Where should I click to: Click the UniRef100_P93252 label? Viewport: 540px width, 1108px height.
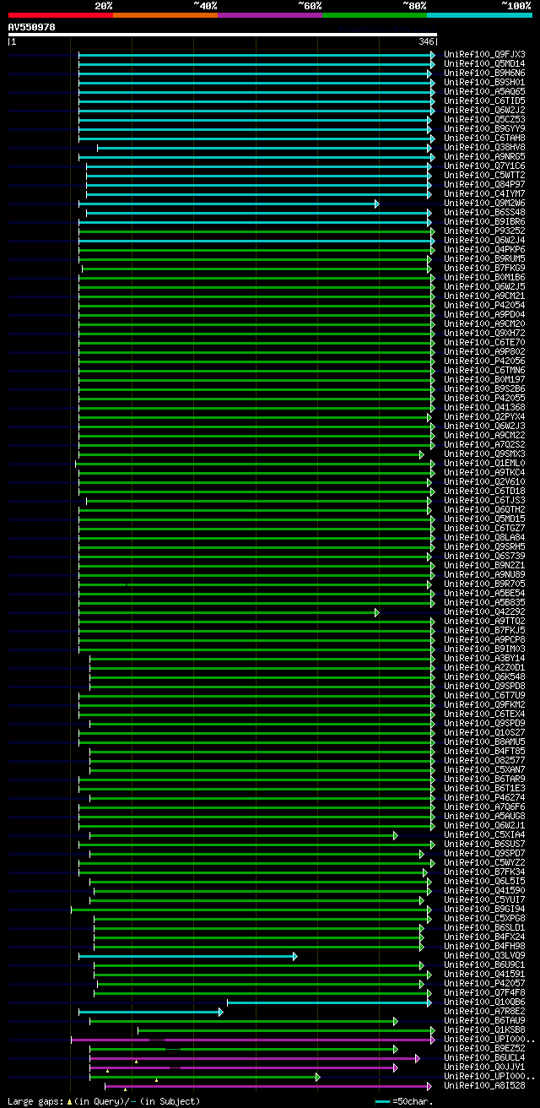point(484,231)
